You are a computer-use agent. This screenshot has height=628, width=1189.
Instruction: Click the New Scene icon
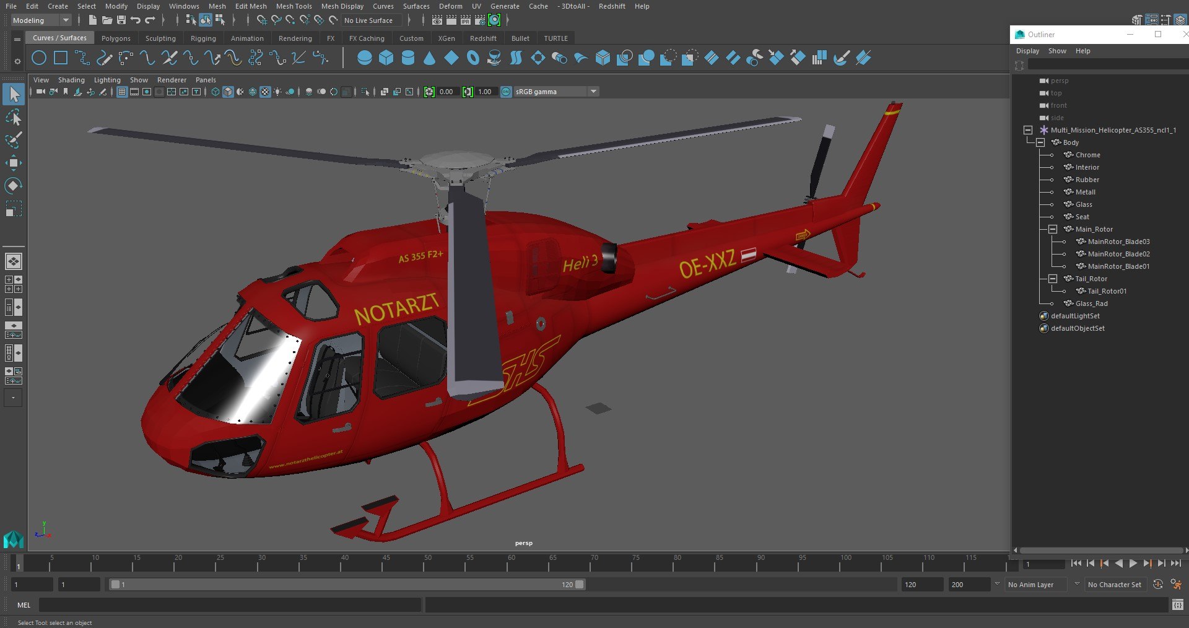pos(92,20)
